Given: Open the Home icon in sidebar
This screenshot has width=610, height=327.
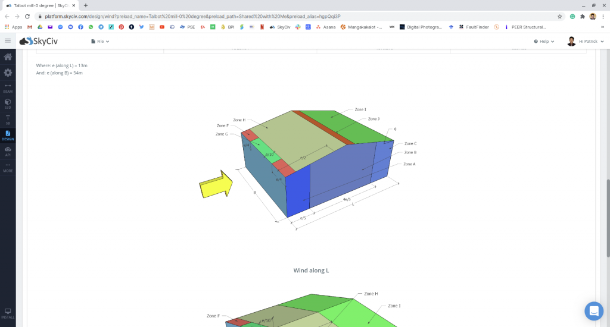Looking at the screenshot, I should [8, 57].
